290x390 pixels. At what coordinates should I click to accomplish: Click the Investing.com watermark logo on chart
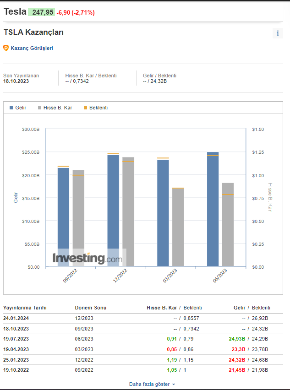(x=87, y=258)
